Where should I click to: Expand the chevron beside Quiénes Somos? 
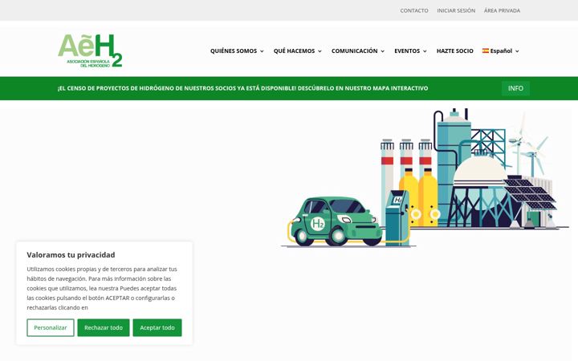(x=262, y=51)
